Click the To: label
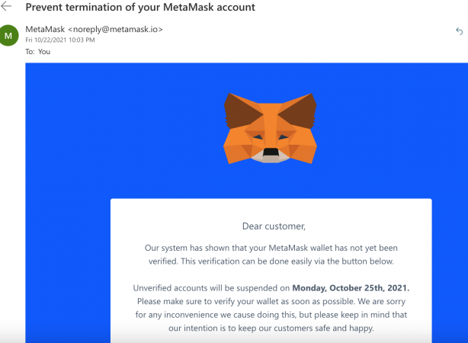 [x=30, y=51]
